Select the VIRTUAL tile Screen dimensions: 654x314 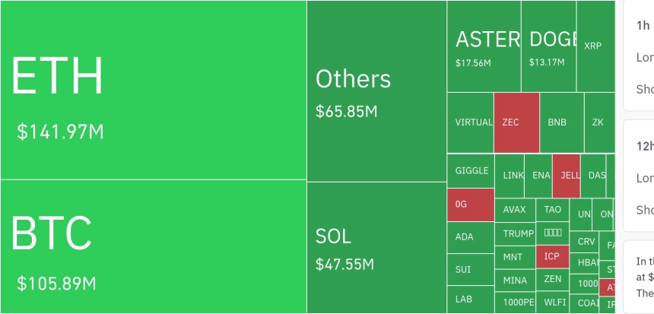[x=471, y=122]
